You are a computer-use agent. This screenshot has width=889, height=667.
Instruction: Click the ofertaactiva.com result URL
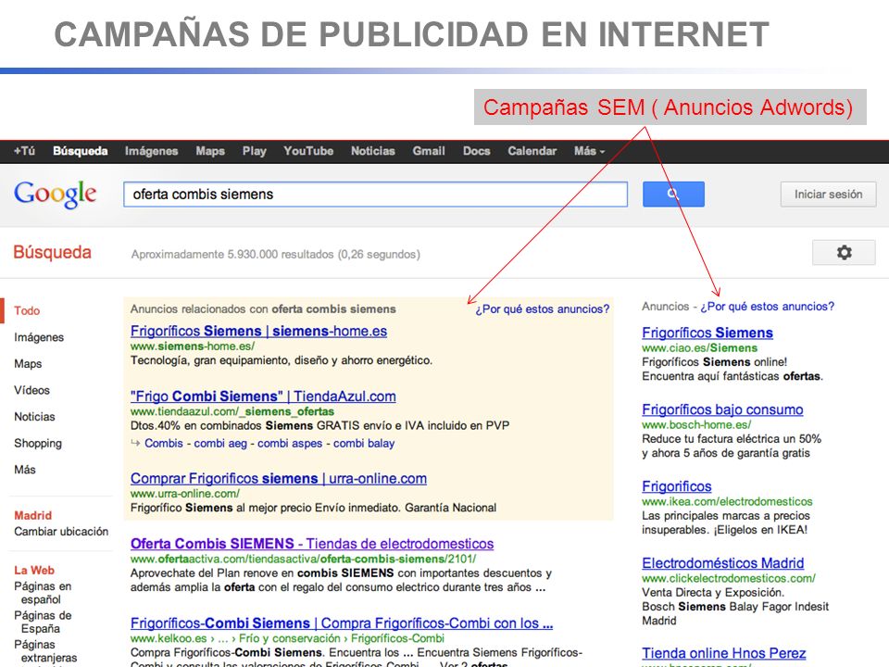tap(303, 560)
